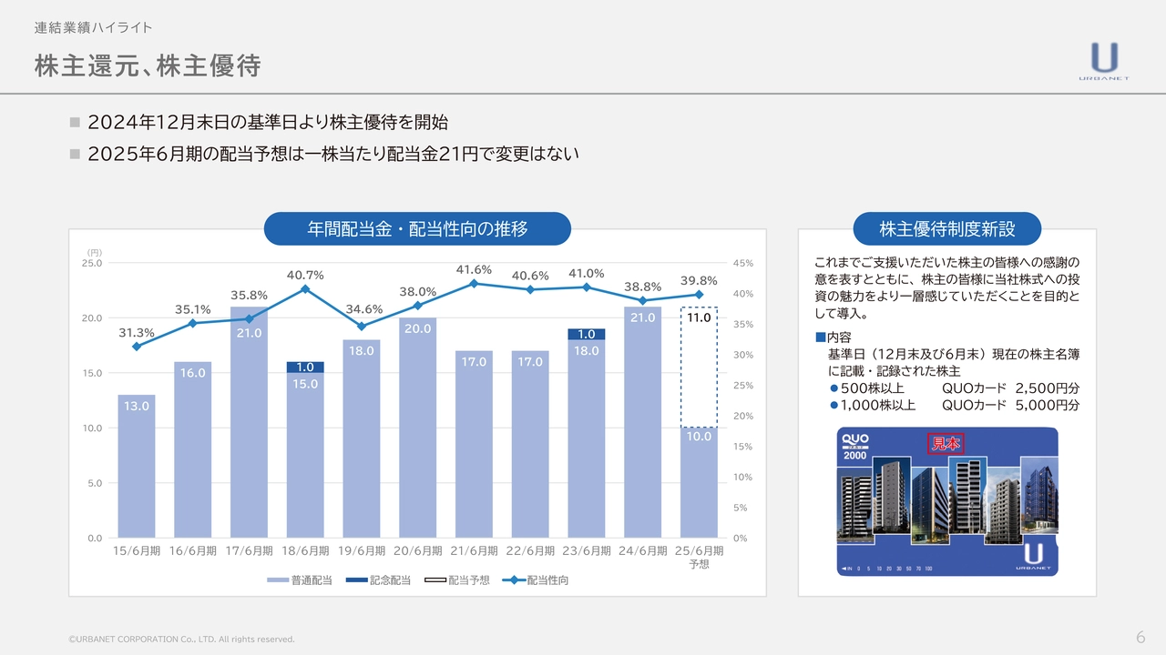1166x655 pixels.
Task: Click the 22/6月期 bar labeled 17.0
Action: (x=530, y=444)
